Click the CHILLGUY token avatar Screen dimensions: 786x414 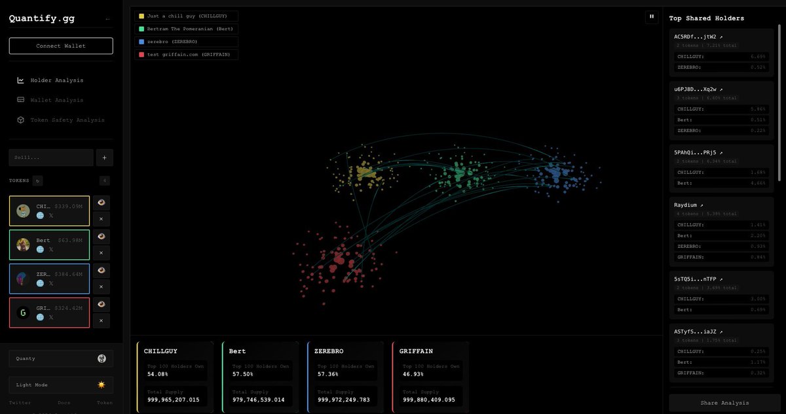23,211
